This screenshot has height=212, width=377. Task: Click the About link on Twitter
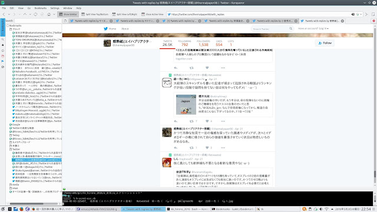[125, 29]
